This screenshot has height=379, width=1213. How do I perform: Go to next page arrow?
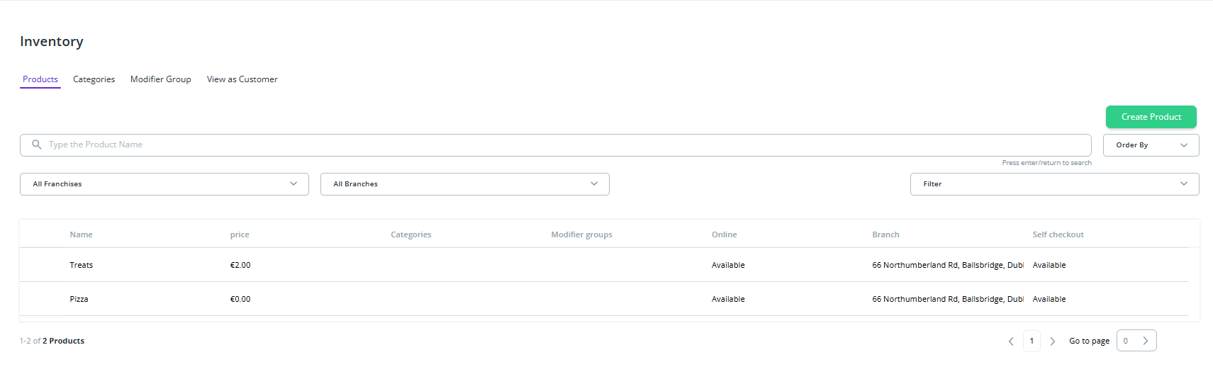click(1052, 341)
